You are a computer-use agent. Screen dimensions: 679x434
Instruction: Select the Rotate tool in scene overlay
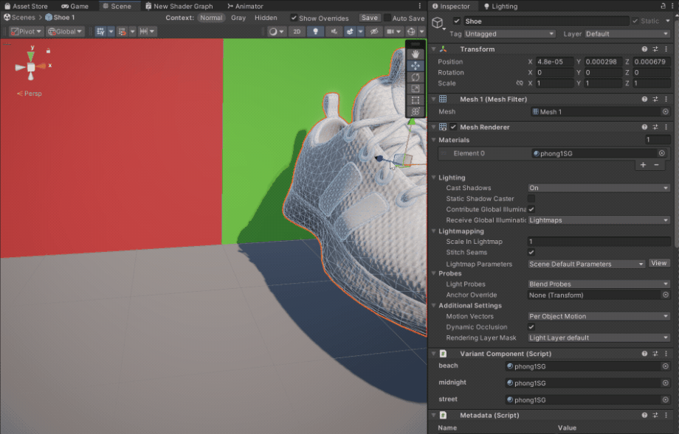(416, 77)
